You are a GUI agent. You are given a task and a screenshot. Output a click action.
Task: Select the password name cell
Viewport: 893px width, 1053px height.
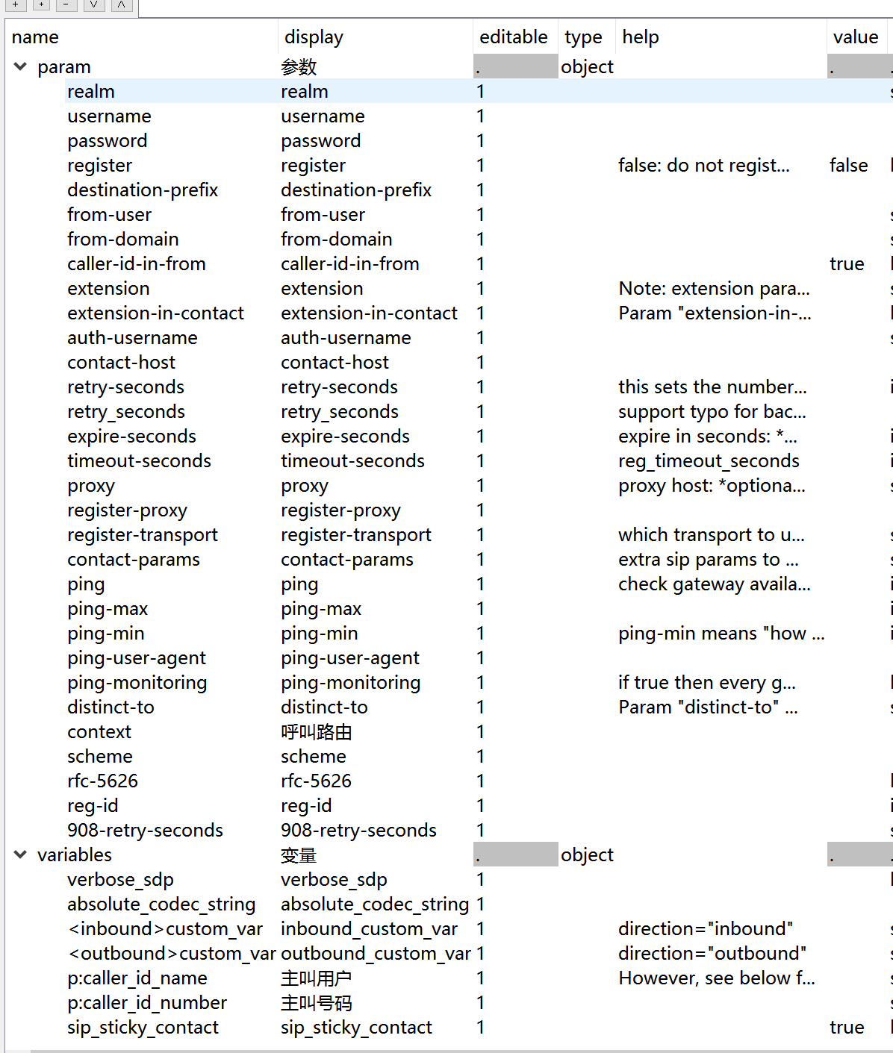(108, 141)
